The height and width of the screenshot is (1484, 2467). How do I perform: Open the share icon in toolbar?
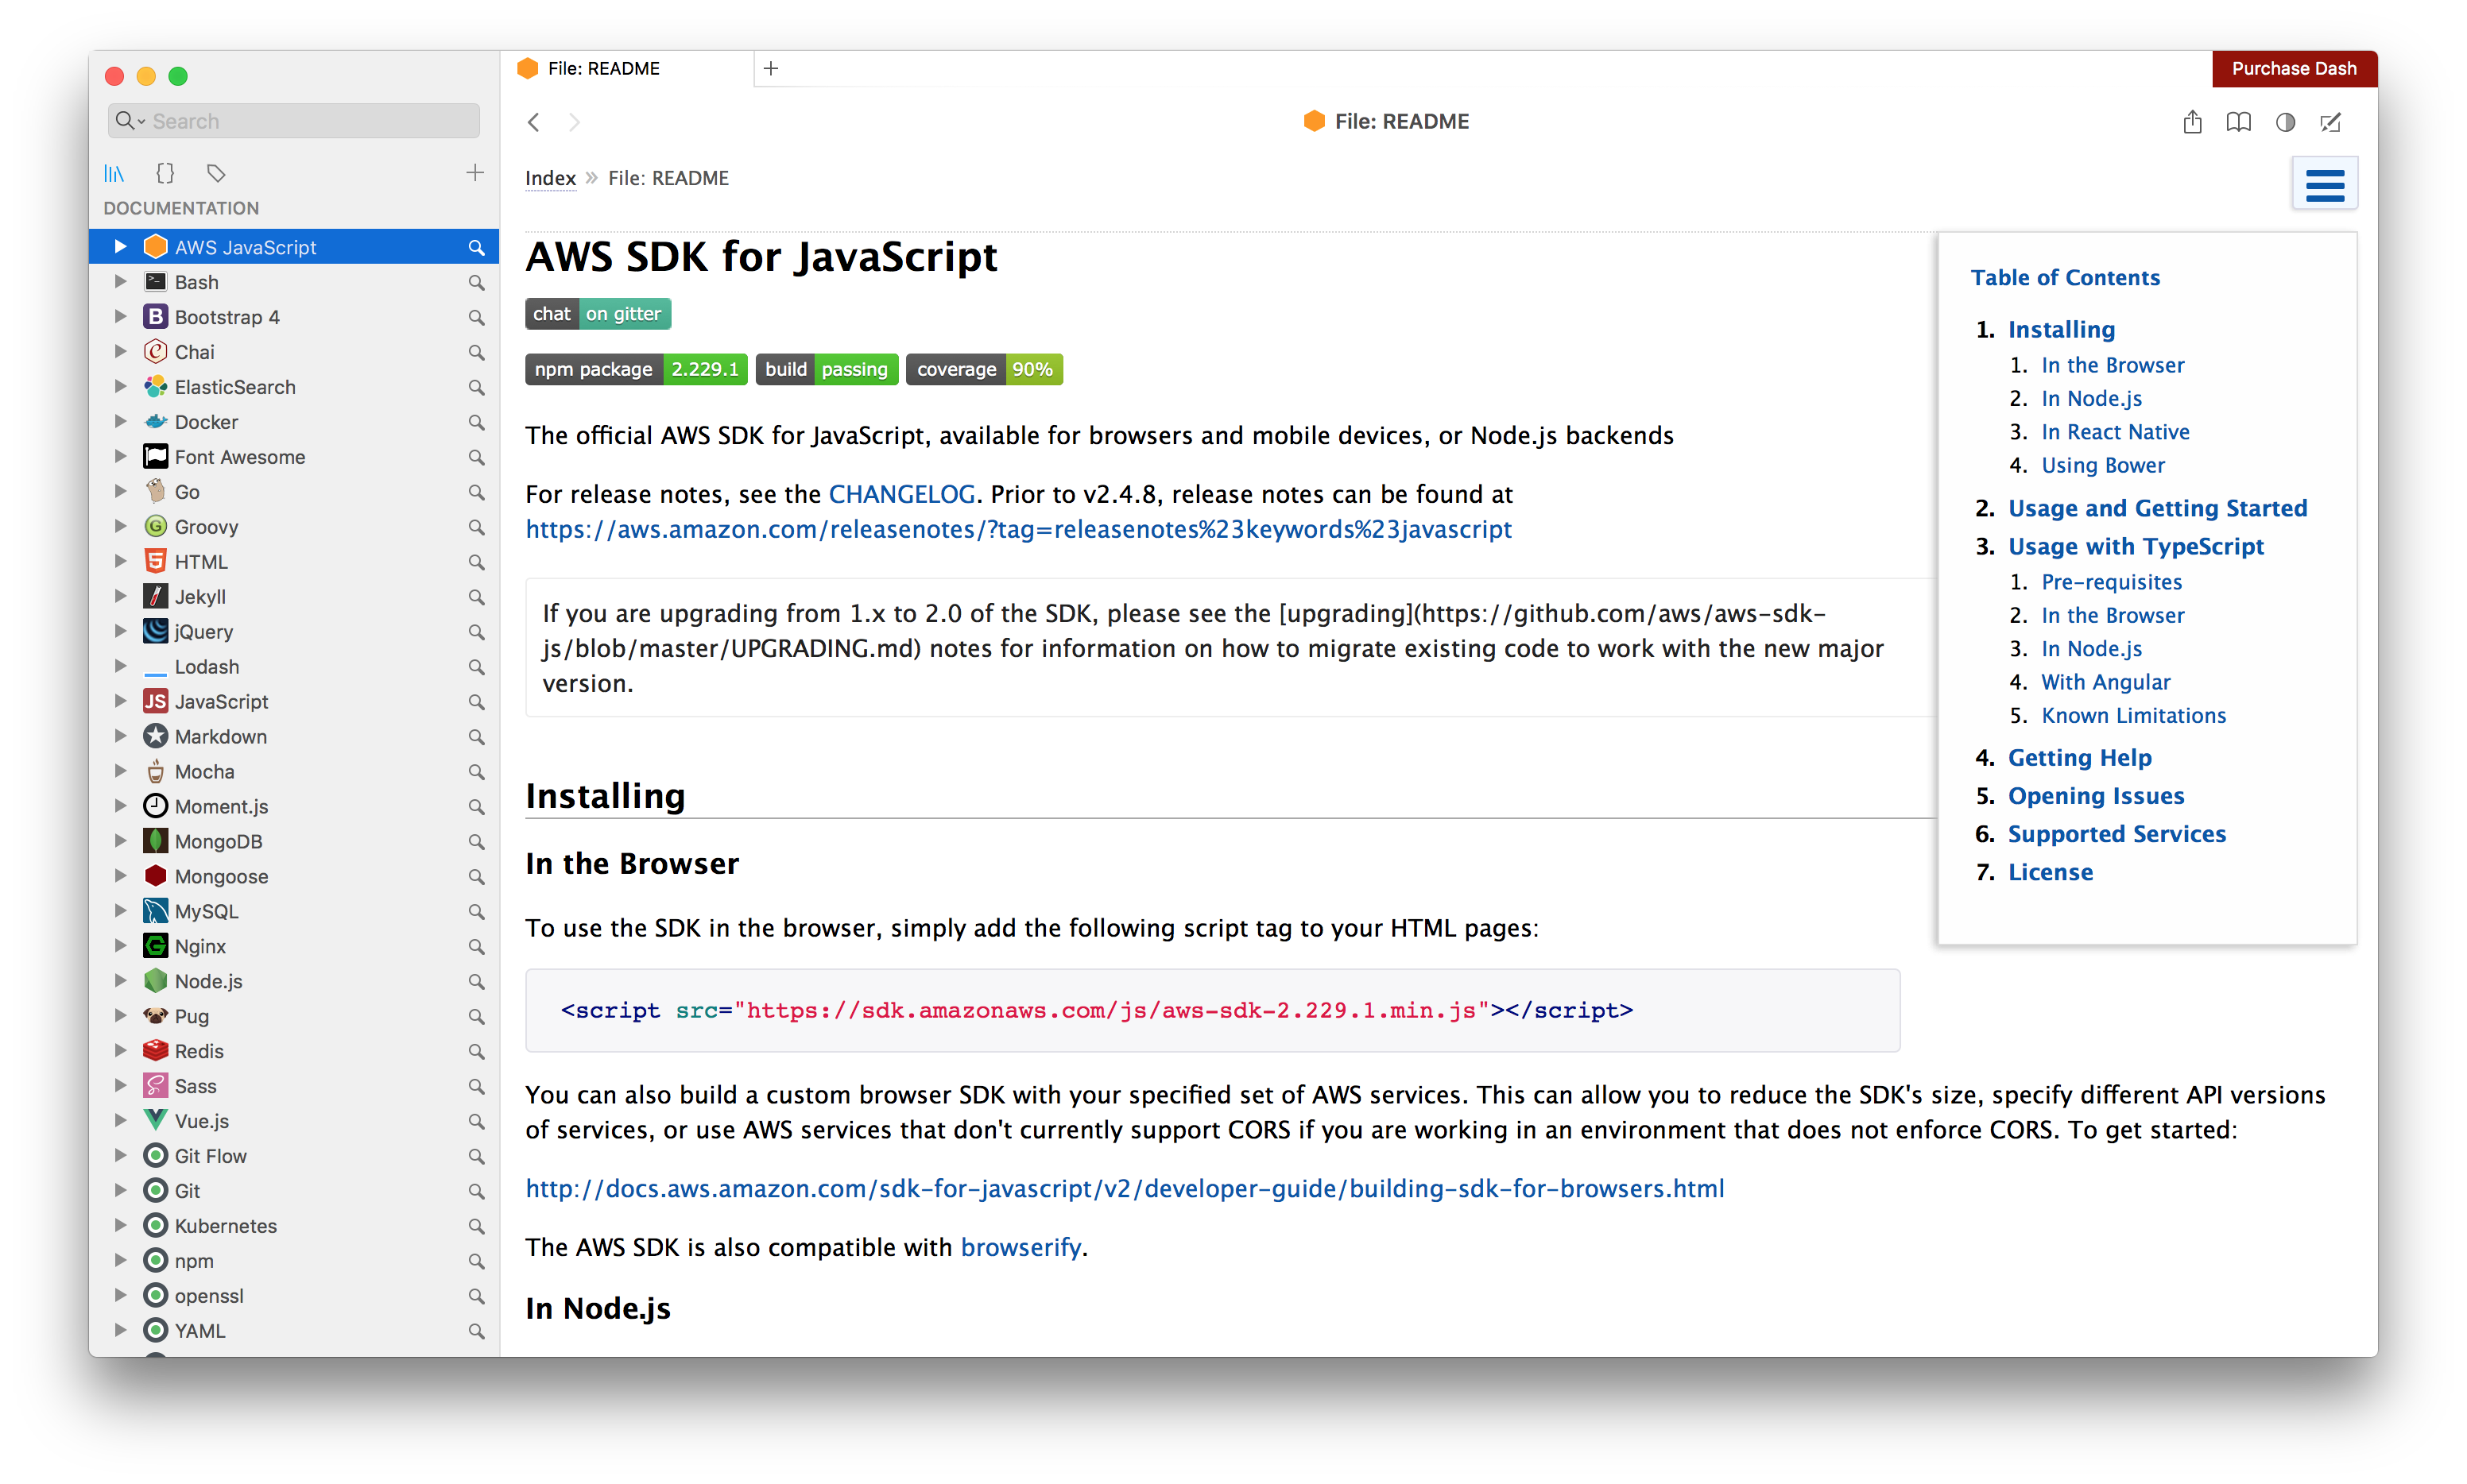pos(2191,122)
